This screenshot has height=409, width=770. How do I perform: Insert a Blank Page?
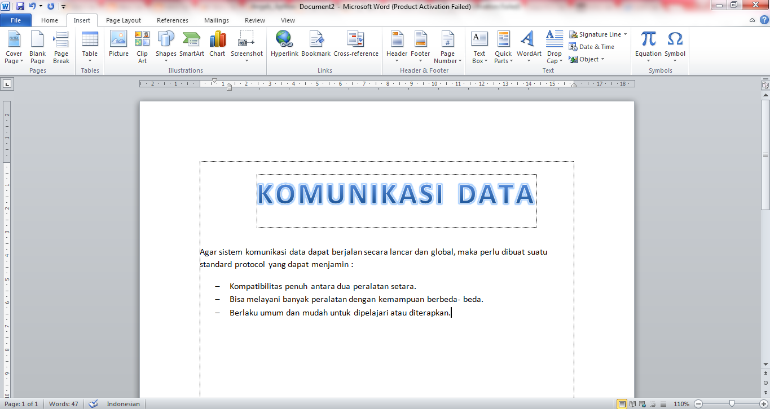(x=37, y=47)
